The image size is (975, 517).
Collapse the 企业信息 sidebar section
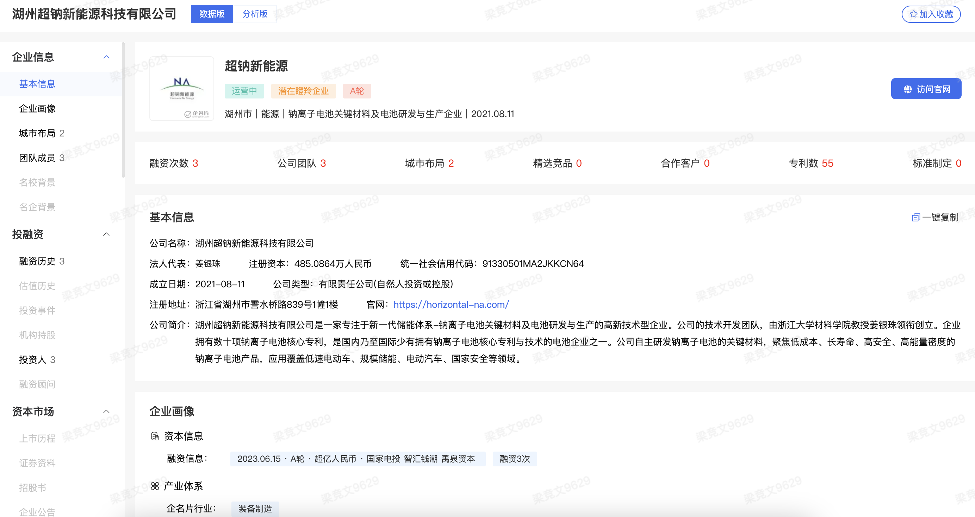[x=106, y=57]
